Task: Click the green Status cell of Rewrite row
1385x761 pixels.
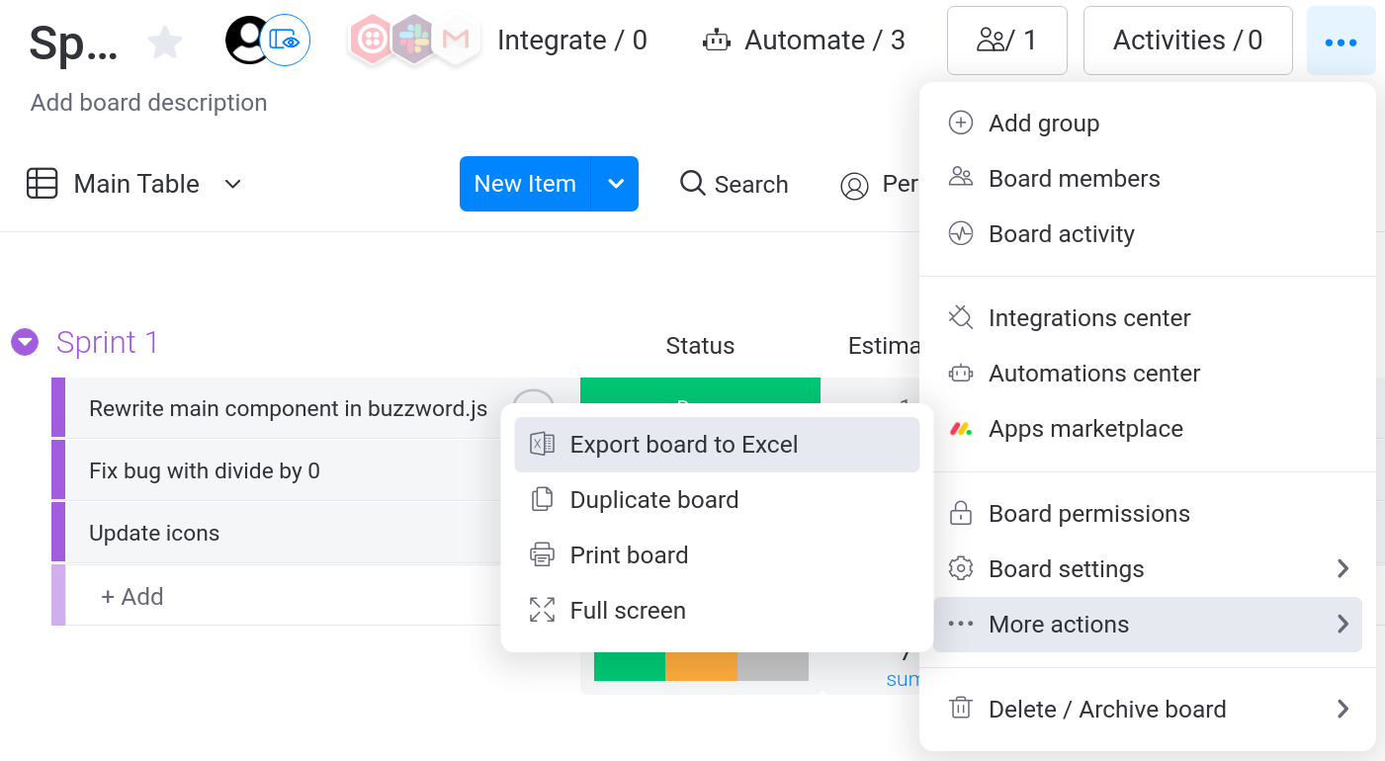Action: pyautogui.click(x=700, y=390)
